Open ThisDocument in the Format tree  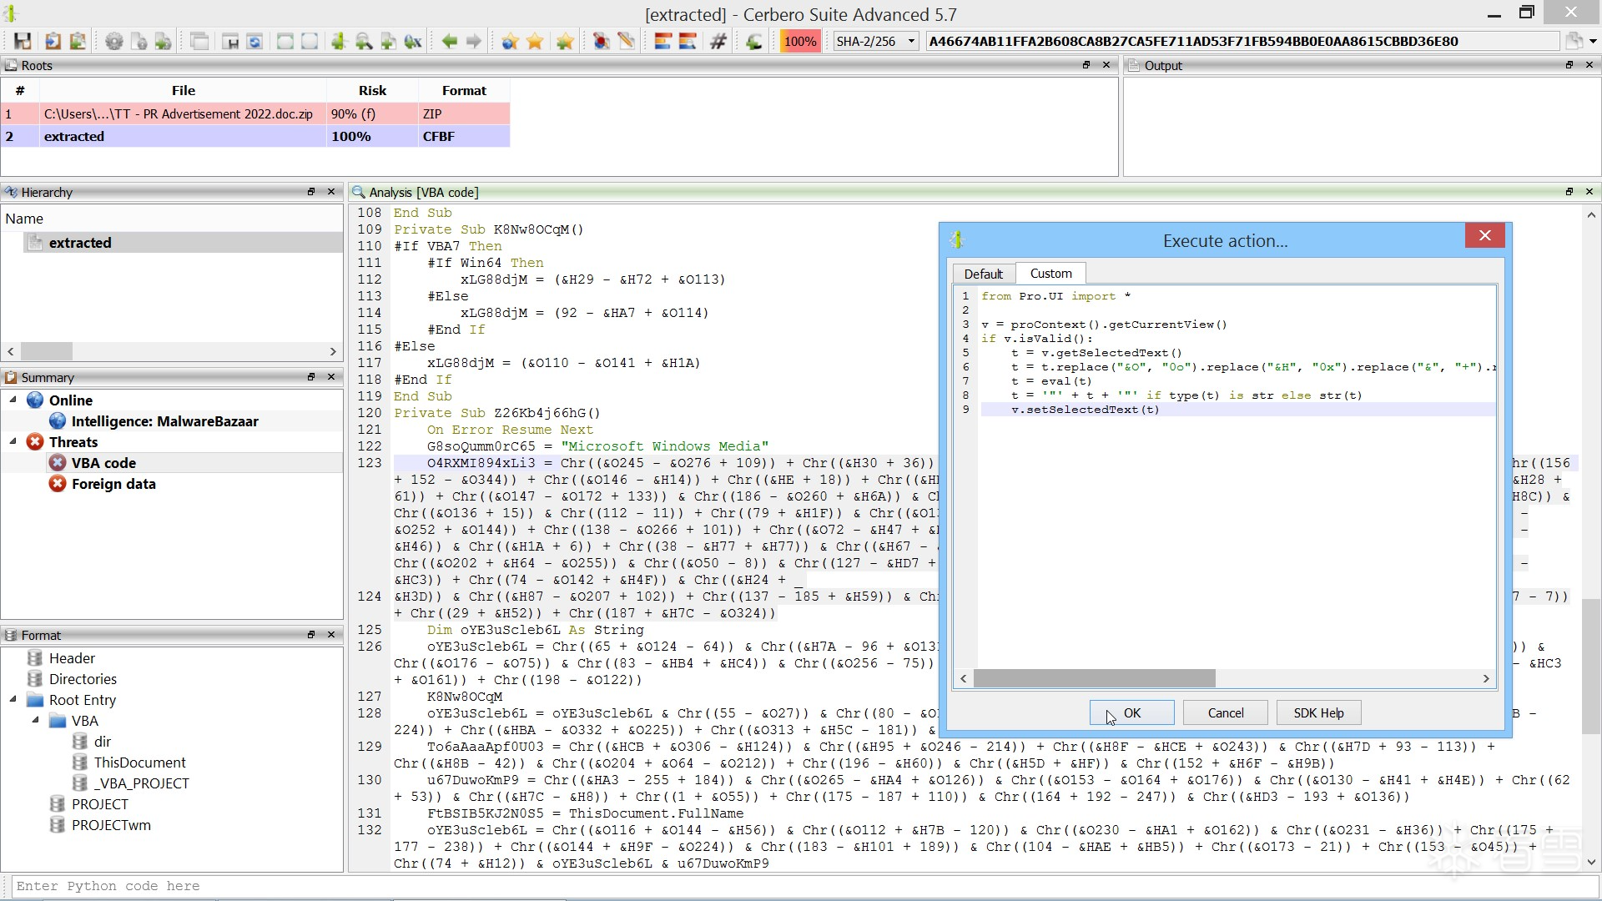point(139,763)
